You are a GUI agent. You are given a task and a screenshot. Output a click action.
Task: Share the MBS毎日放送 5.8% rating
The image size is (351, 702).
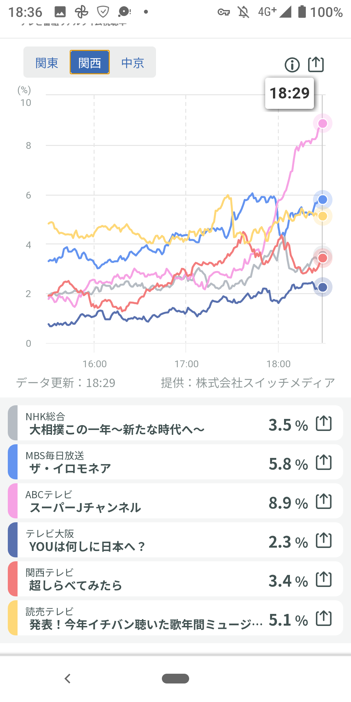pyautogui.click(x=324, y=462)
